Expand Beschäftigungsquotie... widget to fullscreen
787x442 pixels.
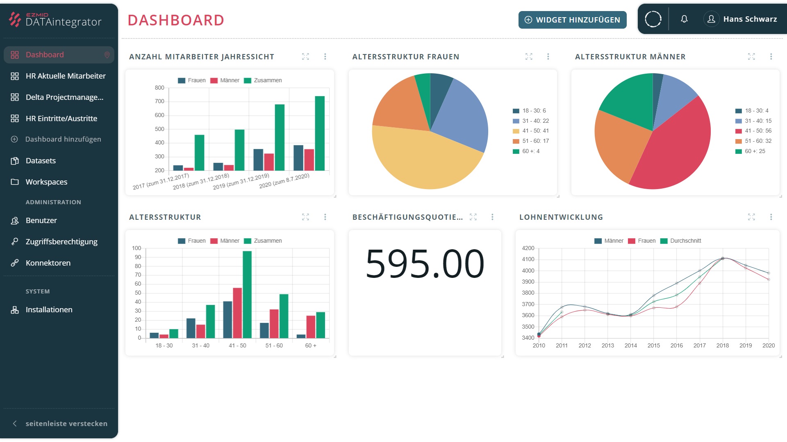click(473, 217)
